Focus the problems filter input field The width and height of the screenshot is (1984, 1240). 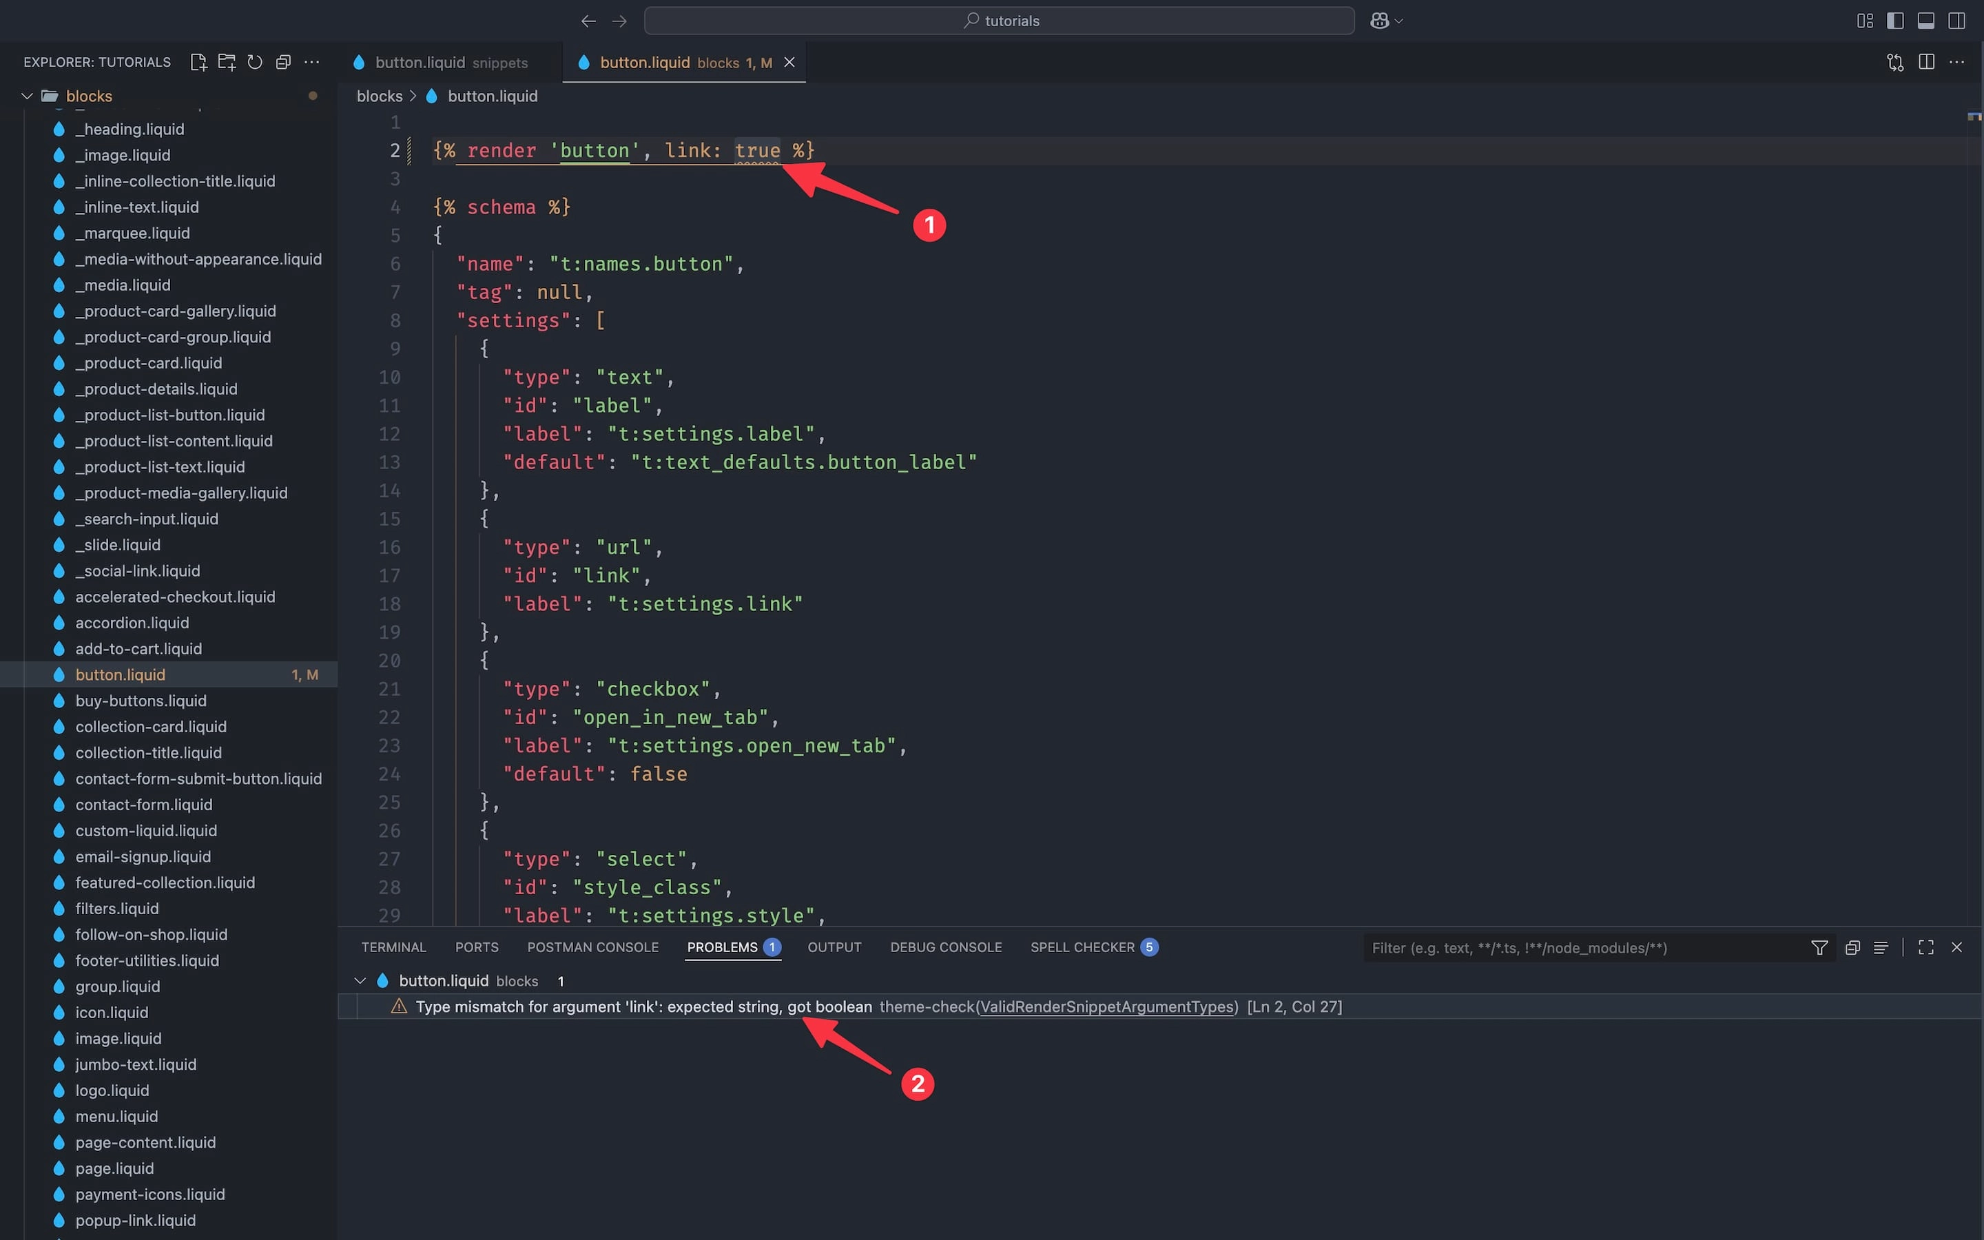(1582, 948)
